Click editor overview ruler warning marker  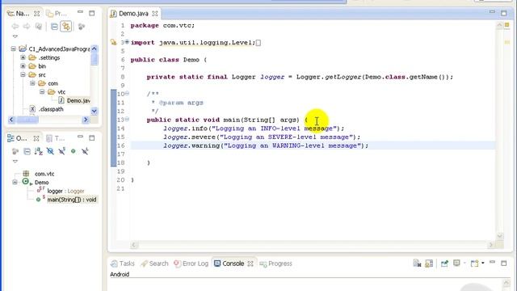point(507,42)
